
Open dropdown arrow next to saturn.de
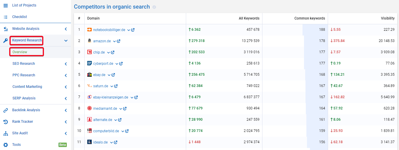(112, 86)
